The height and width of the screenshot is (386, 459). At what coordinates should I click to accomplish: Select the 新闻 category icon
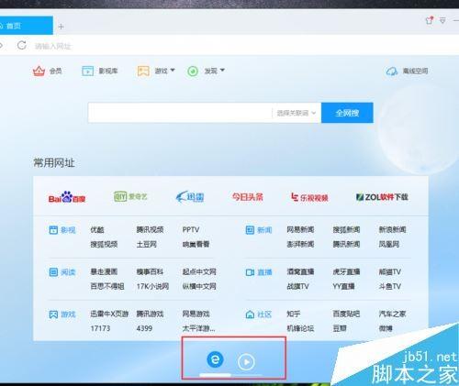pos(250,230)
